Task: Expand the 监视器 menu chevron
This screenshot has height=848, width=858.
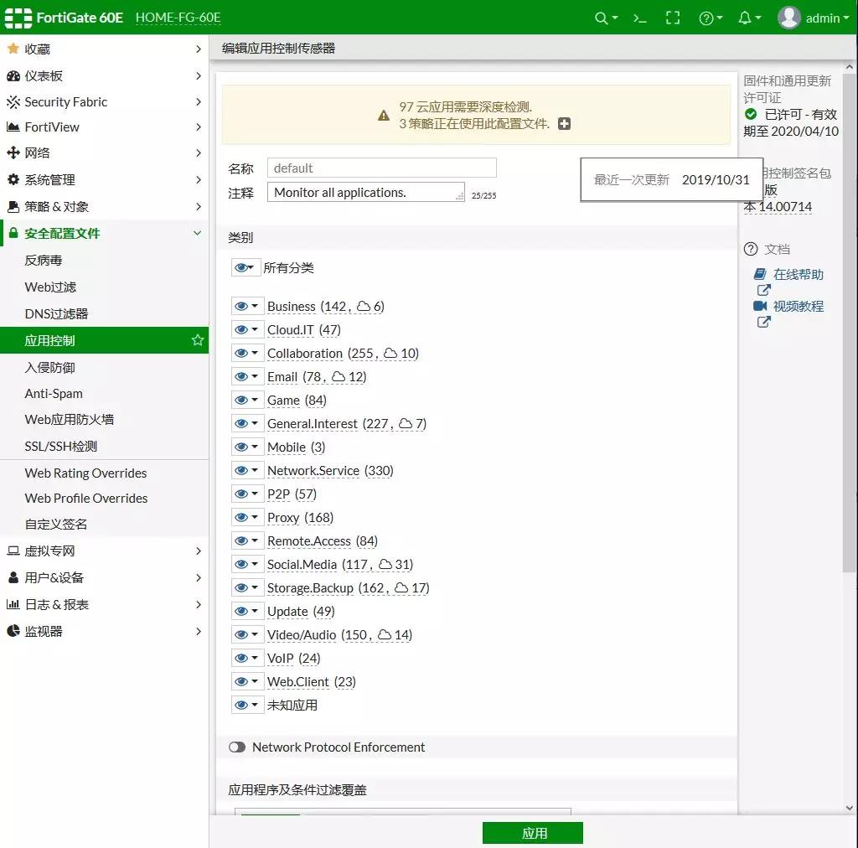Action: 198,631
